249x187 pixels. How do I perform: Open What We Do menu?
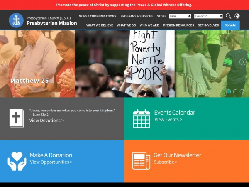coord(127,25)
